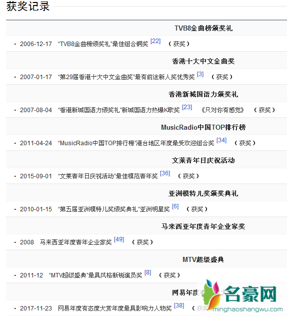This screenshot has width=287, height=316.
Task: Open citation link [34]
Action: coord(221,140)
